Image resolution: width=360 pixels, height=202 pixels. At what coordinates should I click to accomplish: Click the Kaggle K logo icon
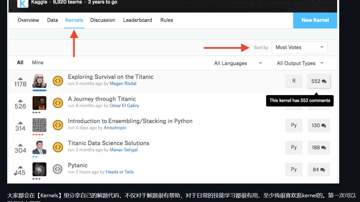23,3
